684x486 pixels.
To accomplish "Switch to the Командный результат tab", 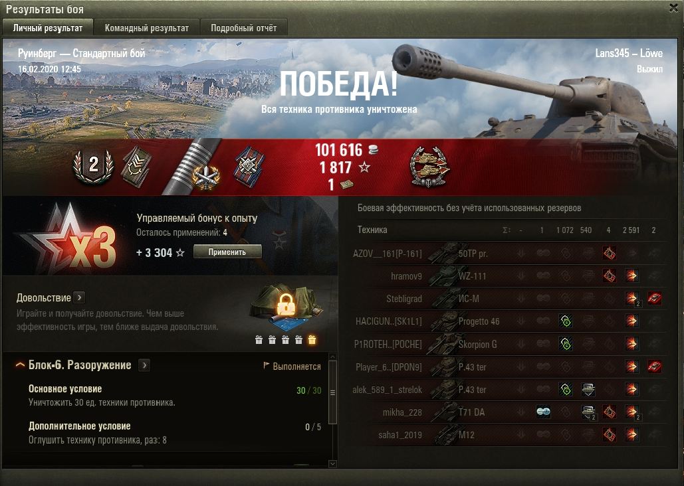I will pyautogui.click(x=146, y=28).
